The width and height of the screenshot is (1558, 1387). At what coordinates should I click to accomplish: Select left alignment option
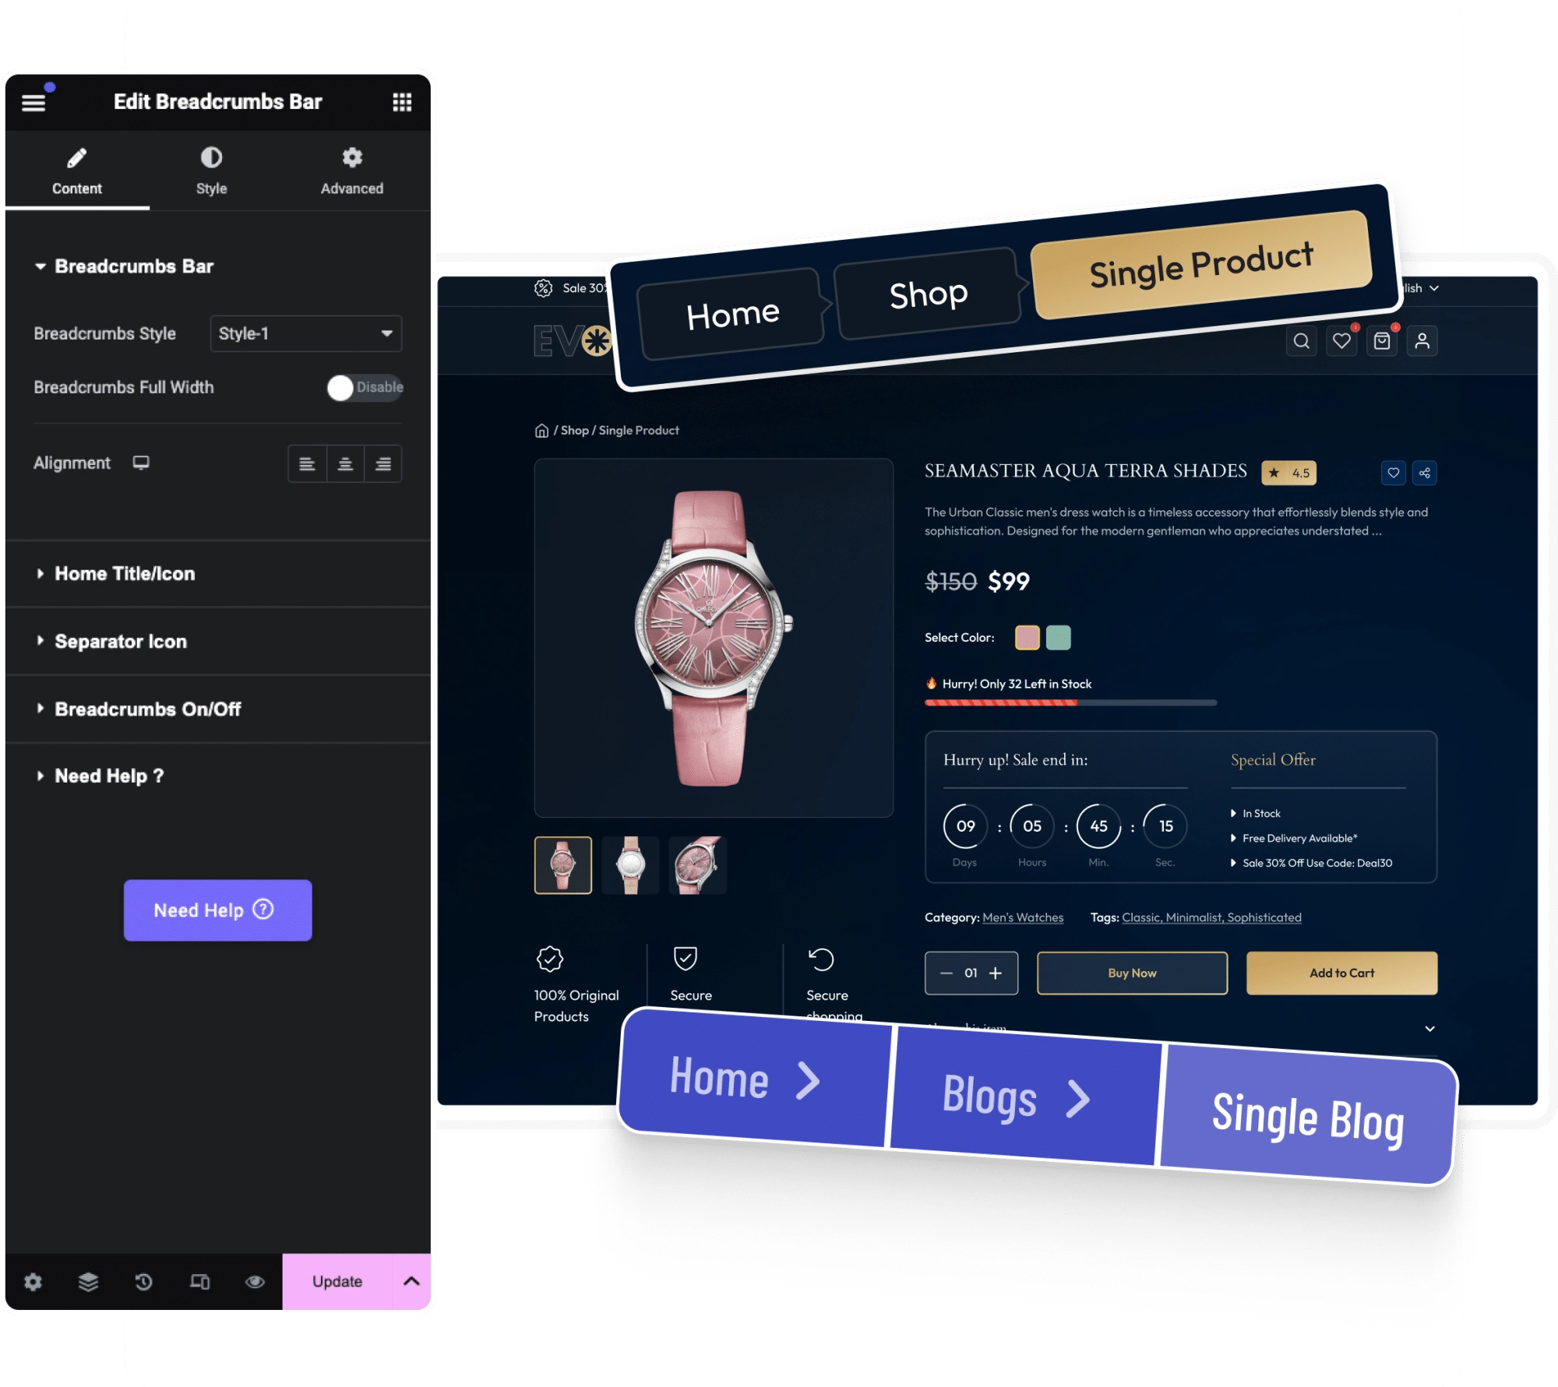point(308,463)
